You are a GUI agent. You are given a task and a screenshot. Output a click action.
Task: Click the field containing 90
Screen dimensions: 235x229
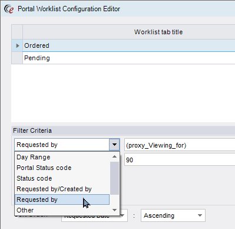tap(180, 160)
